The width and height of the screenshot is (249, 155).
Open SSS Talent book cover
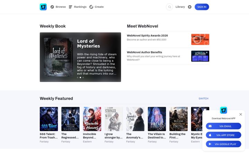(x=49, y=119)
